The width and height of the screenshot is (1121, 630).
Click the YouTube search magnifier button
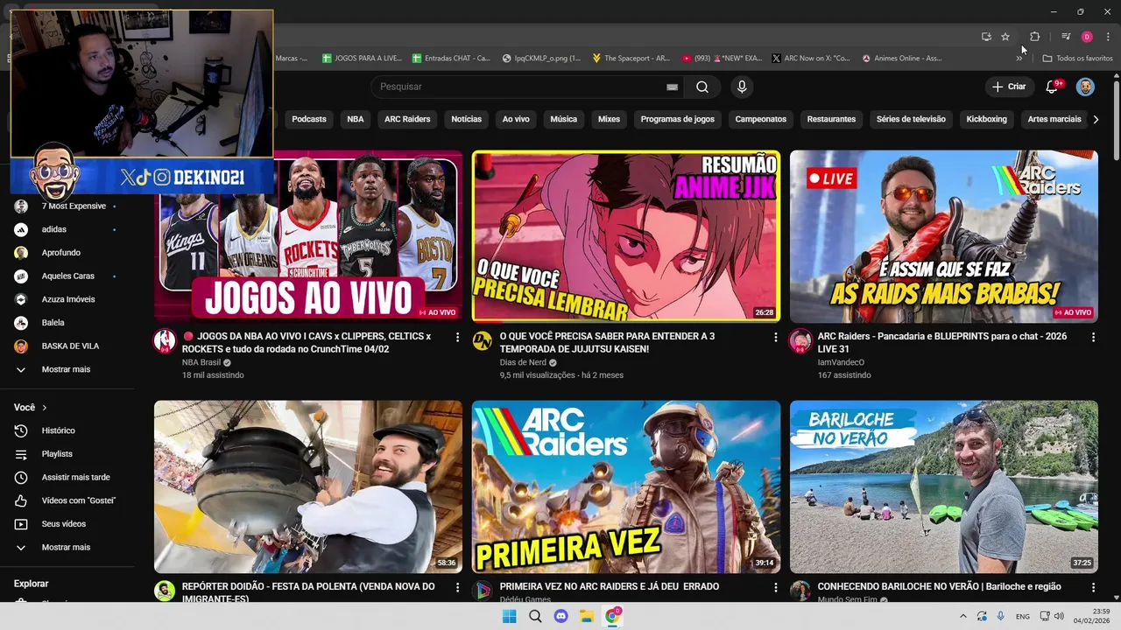pyautogui.click(x=702, y=87)
